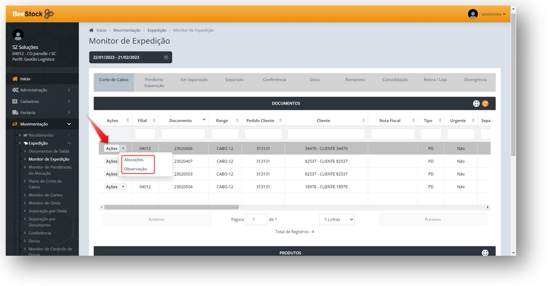Click the refresh icon in Documentos header

(485, 104)
